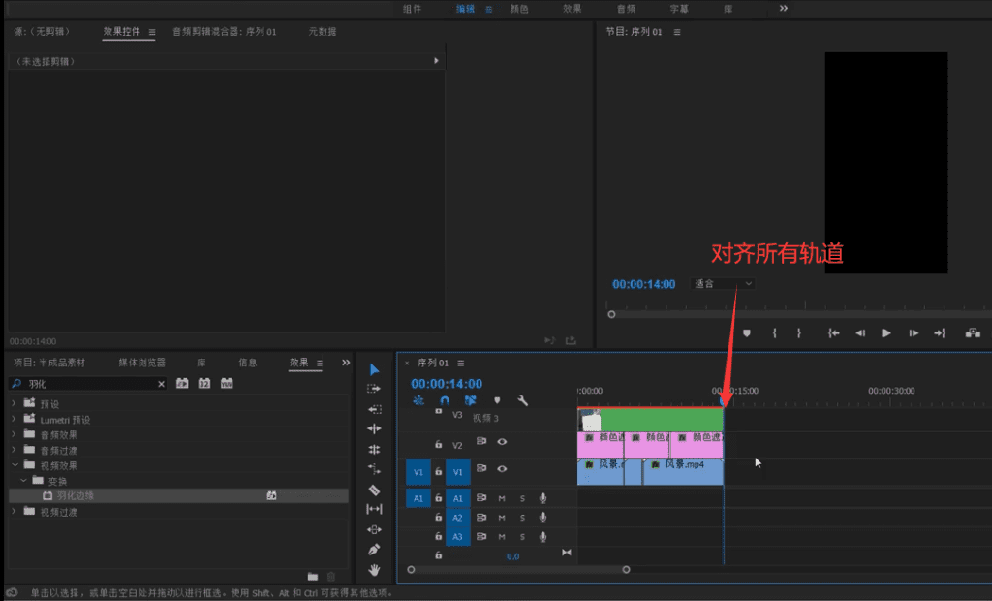Go to Out point in program monitor
Image resolution: width=992 pixels, height=601 pixels.
point(940,333)
